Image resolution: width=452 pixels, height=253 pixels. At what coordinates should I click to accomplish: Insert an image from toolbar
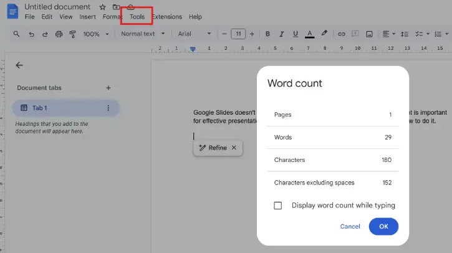pos(369,34)
